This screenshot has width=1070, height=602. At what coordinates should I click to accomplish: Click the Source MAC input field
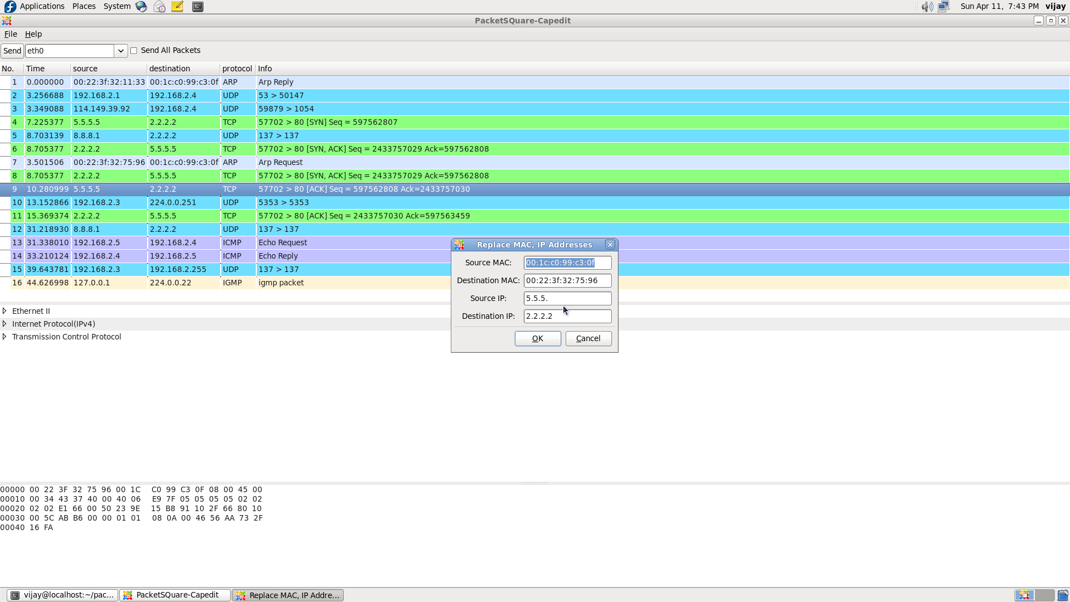click(567, 263)
